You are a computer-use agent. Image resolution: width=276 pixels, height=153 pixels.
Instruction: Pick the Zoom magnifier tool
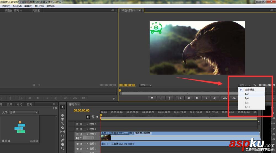63,148
